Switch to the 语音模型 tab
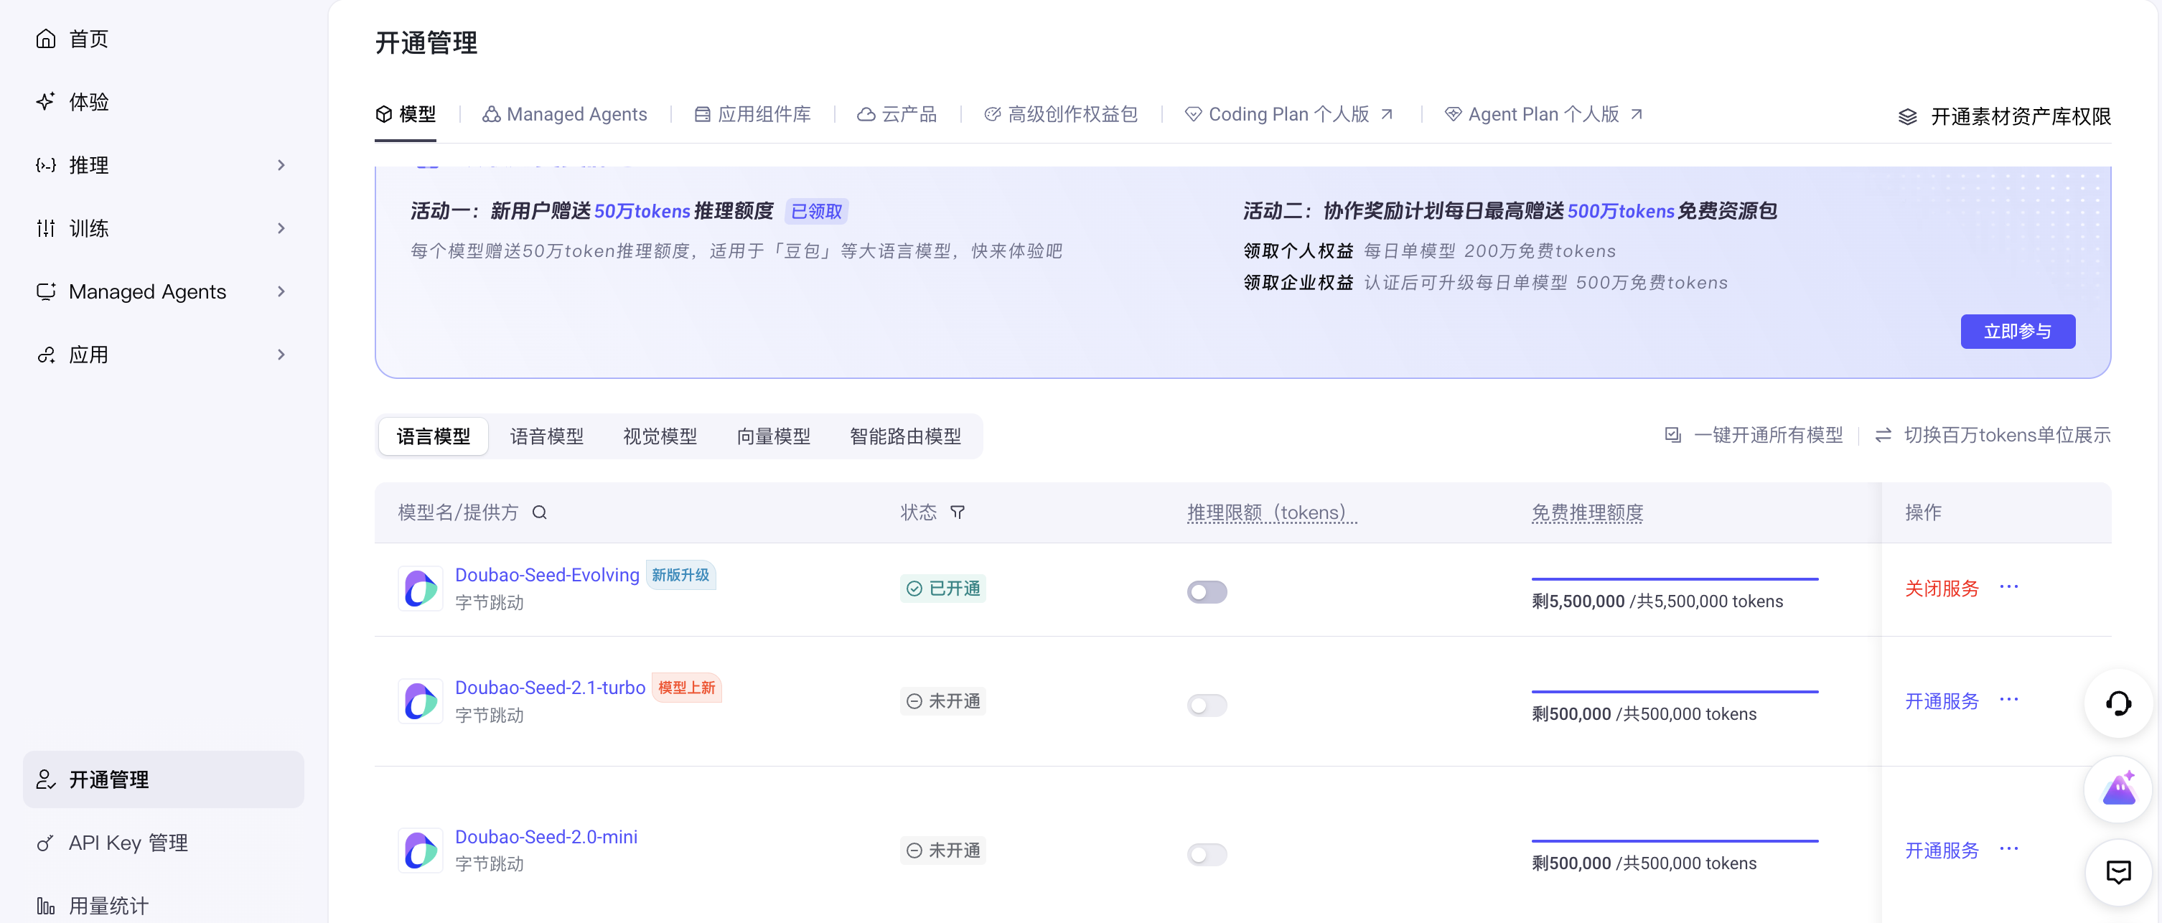Image resolution: width=2162 pixels, height=923 pixels. pos(546,436)
